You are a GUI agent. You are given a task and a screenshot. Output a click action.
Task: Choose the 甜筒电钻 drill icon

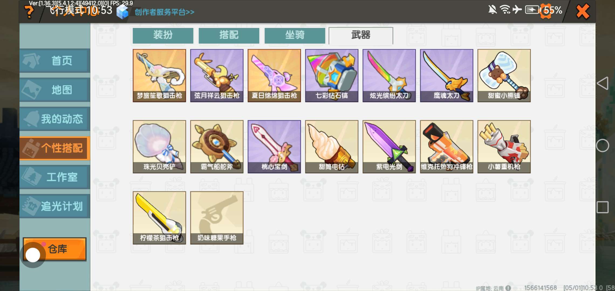pyautogui.click(x=332, y=147)
